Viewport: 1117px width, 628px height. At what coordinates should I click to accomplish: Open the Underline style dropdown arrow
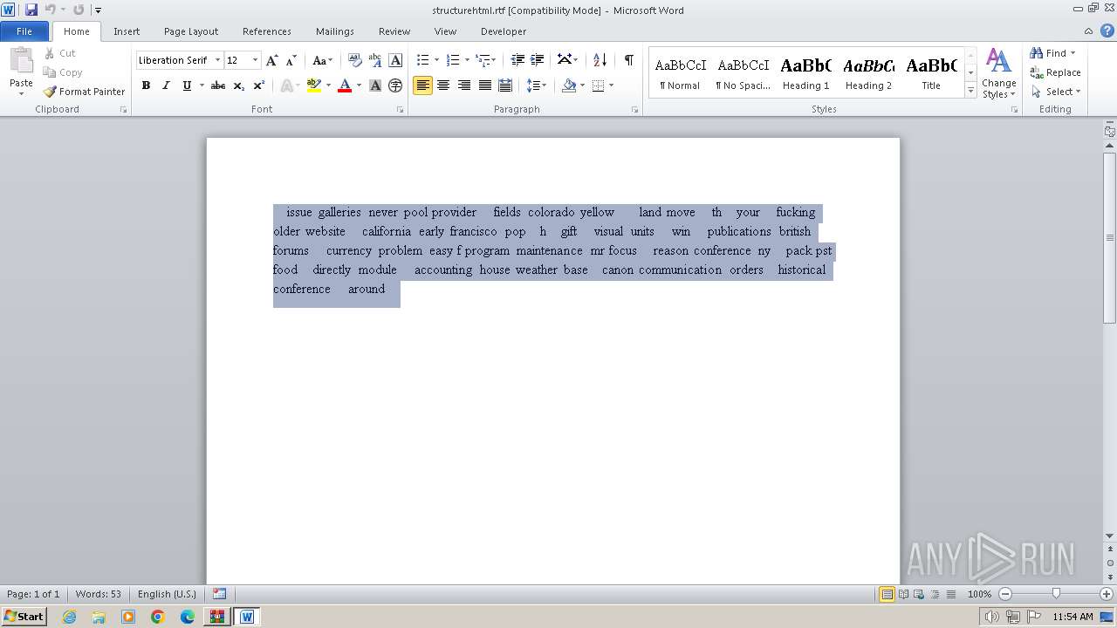(202, 85)
